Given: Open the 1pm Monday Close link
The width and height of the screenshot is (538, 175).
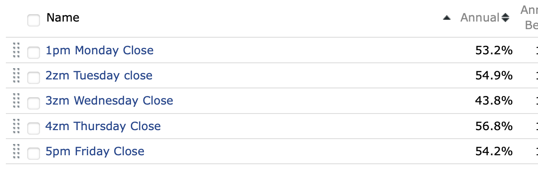Looking at the screenshot, I should coord(99,50).
